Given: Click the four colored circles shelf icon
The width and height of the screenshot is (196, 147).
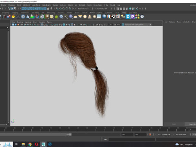Looking at the screenshot, I should click(x=137, y=17).
